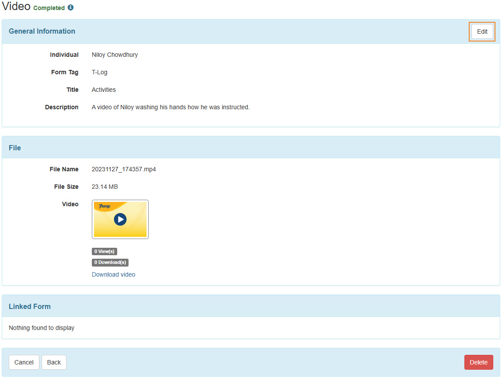
Task: Click the Therap logo on the video thumbnail
Action: click(x=105, y=206)
